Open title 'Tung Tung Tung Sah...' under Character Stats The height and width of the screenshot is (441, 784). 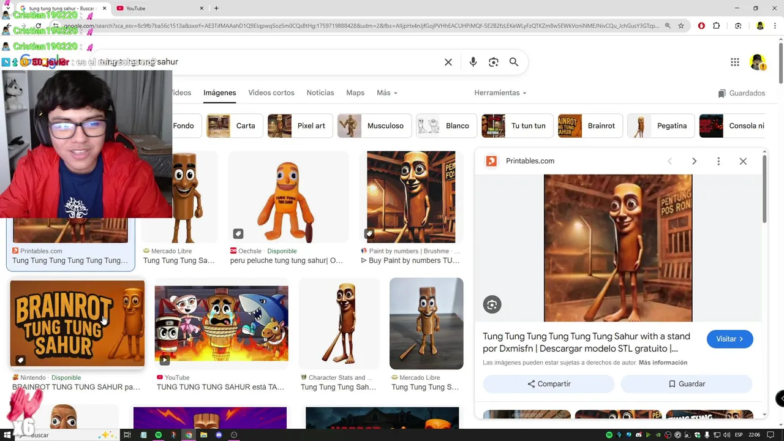[338, 387]
